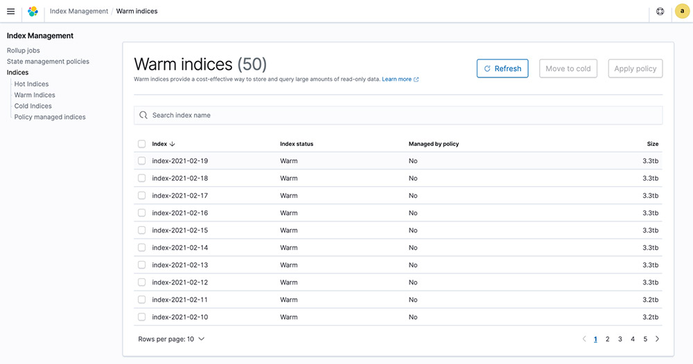Open Rollup jobs in sidebar

(23, 51)
